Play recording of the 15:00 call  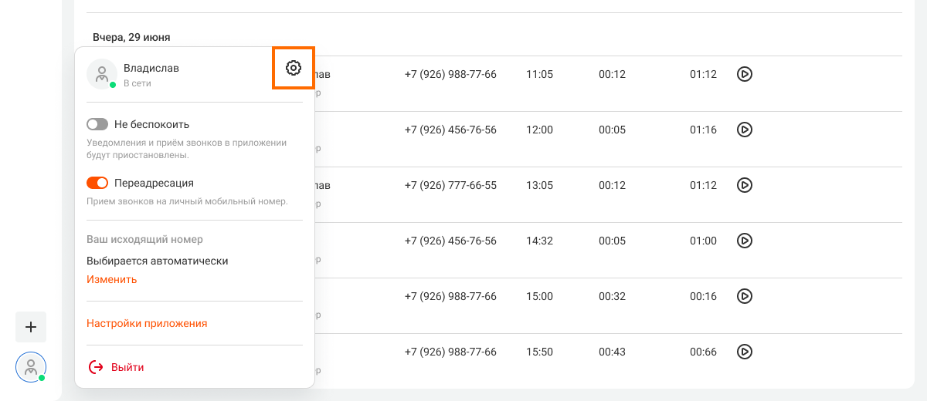(744, 296)
